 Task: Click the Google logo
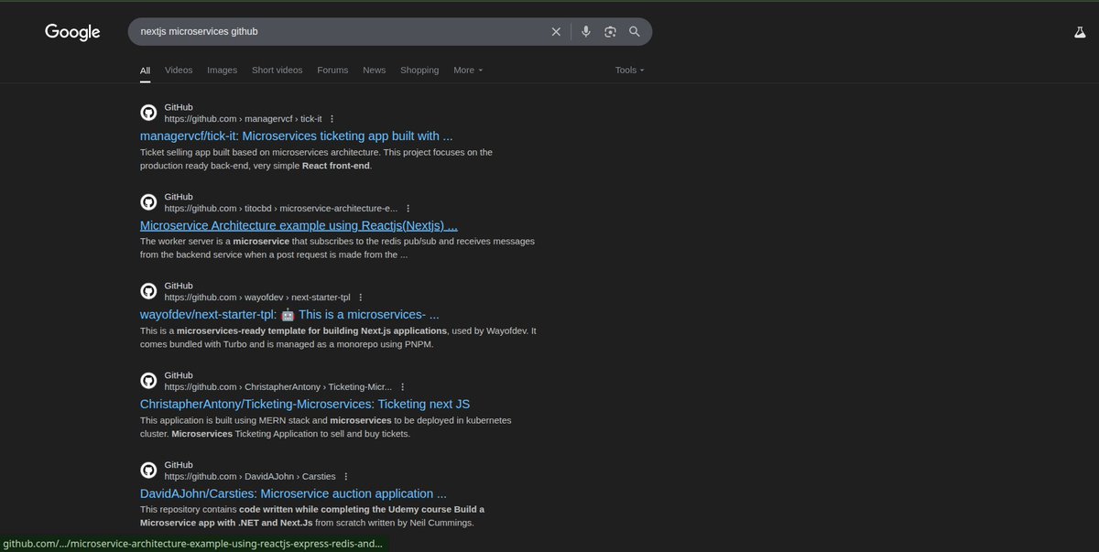[72, 32]
